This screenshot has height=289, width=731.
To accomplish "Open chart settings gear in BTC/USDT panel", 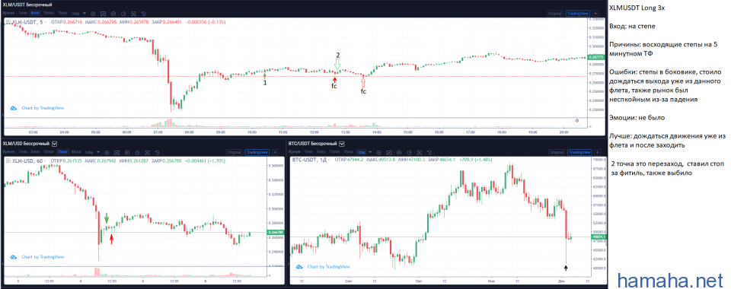I will coord(399,153).
